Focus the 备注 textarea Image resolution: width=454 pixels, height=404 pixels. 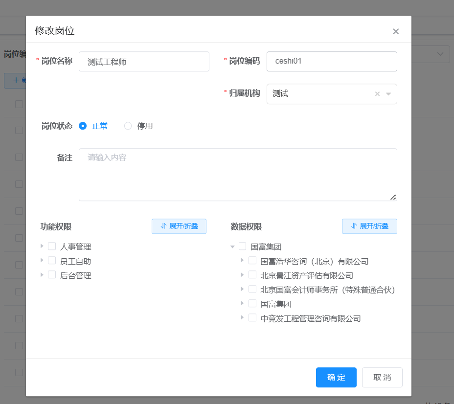click(238, 175)
